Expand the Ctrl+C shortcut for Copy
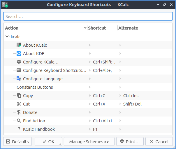This screenshot has height=149, width=176. point(90,96)
